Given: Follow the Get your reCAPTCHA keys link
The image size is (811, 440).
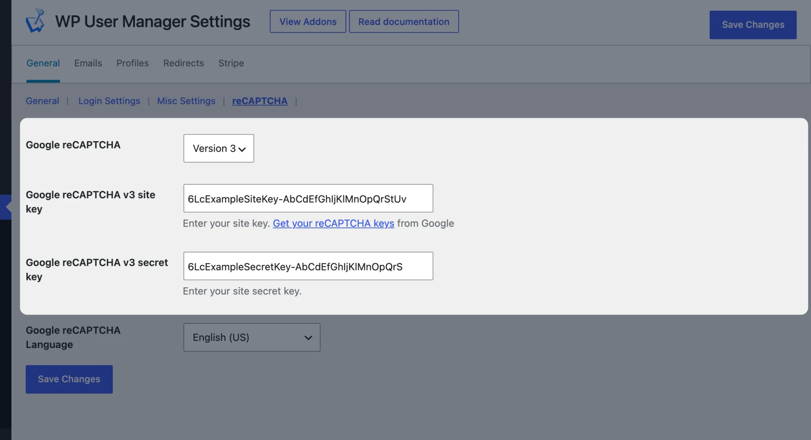Looking at the screenshot, I should coord(333,223).
